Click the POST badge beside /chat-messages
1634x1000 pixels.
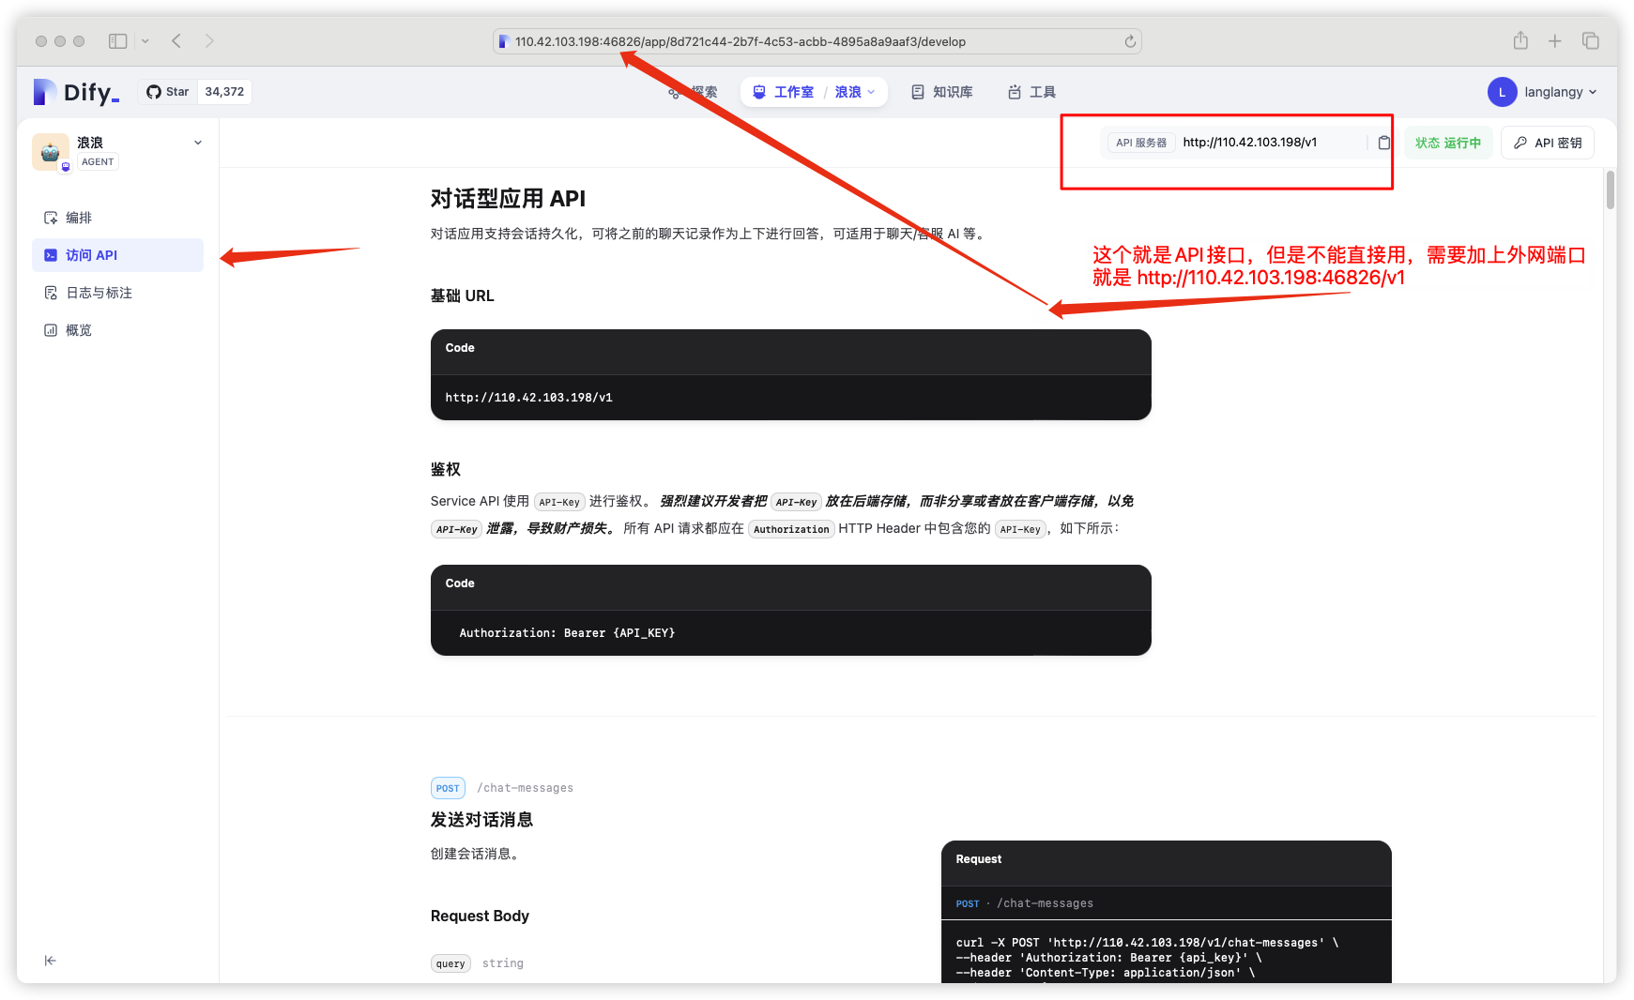[x=448, y=788]
